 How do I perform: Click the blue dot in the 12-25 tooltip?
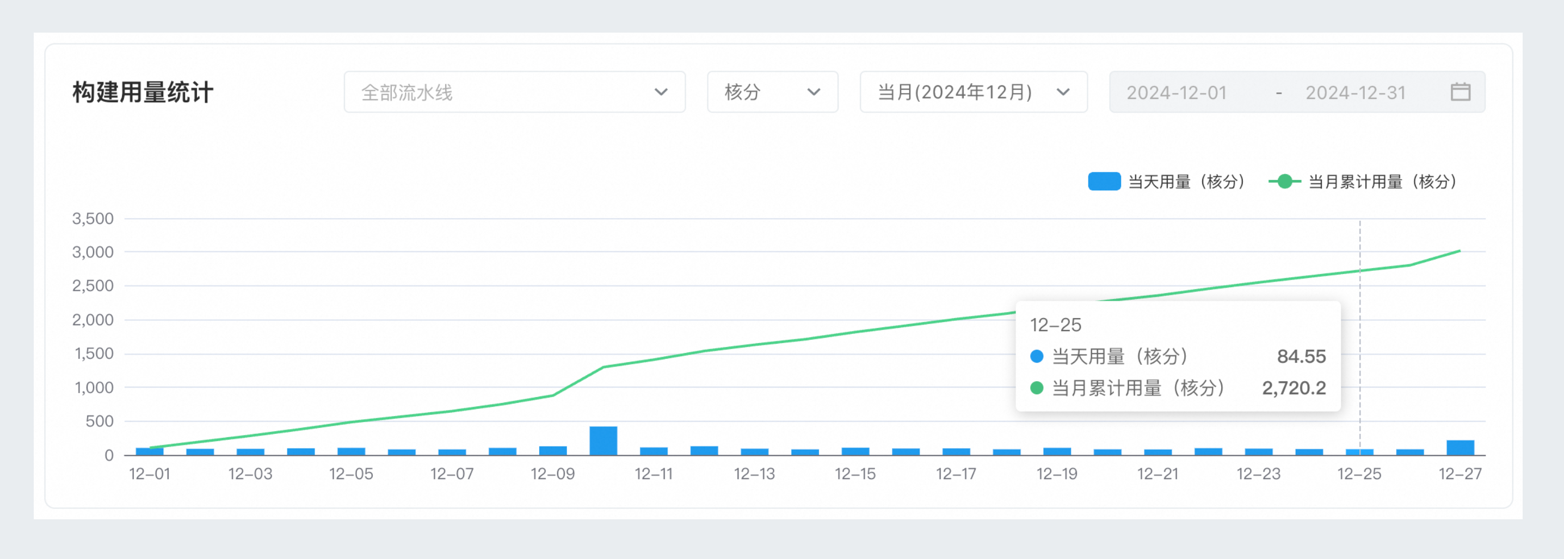[x=1037, y=357]
